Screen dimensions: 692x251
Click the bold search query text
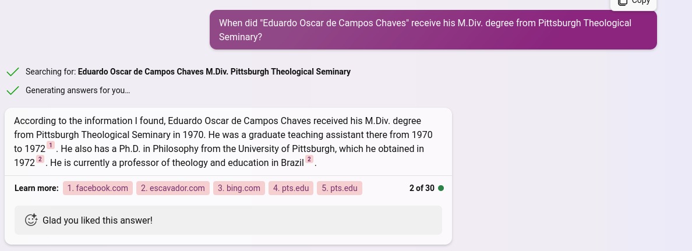[x=214, y=72]
